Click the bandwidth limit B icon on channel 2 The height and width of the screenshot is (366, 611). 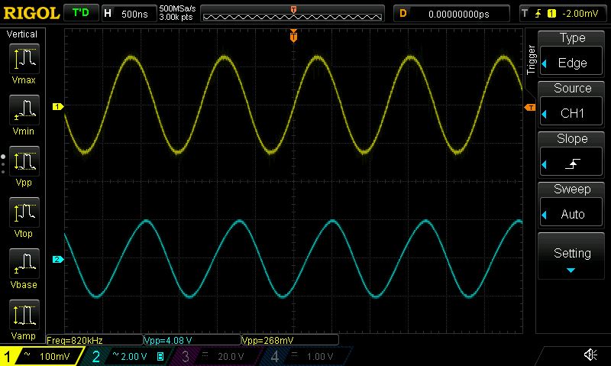pyautogui.click(x=160, y=356)
